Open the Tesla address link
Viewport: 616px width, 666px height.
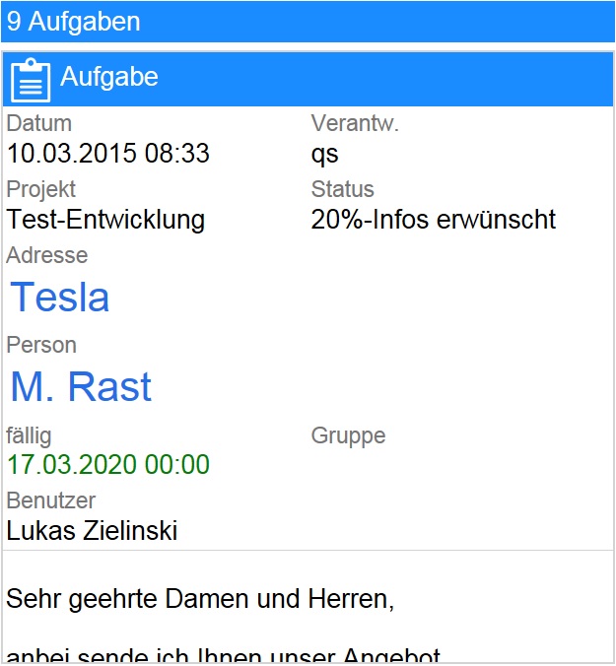point(60,298)
